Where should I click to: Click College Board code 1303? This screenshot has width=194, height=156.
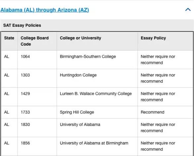pos(25,75)
